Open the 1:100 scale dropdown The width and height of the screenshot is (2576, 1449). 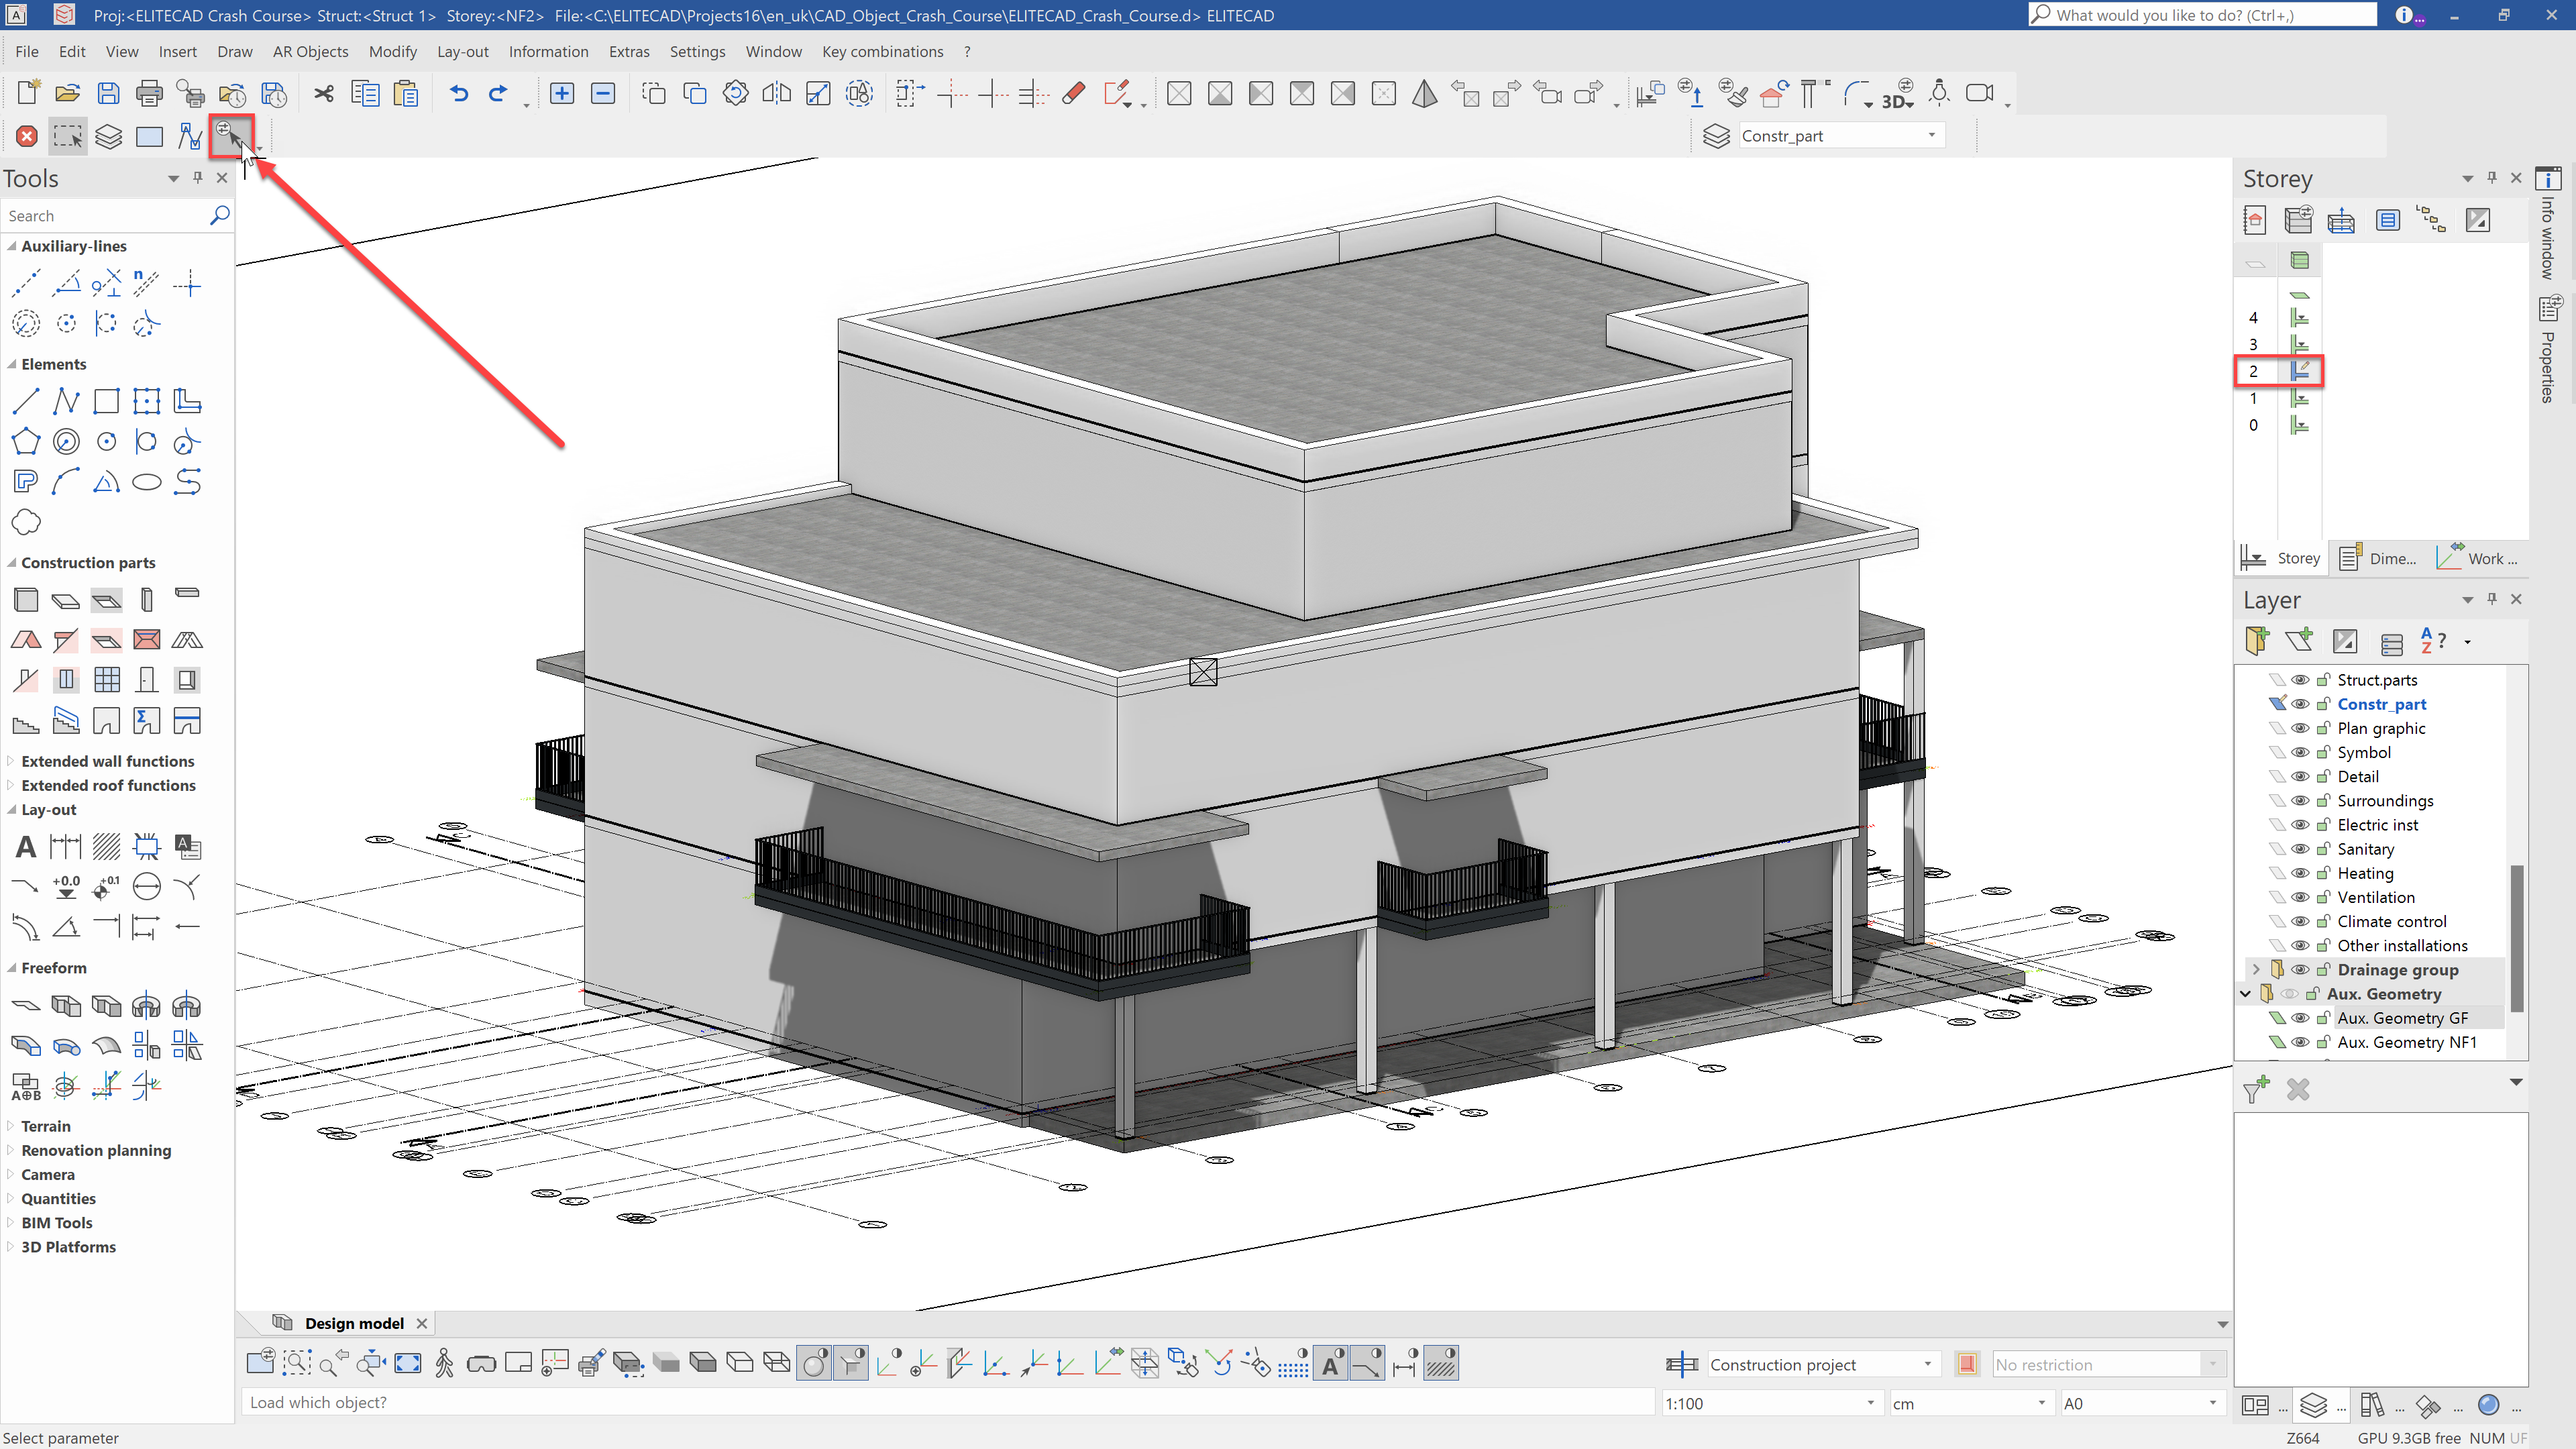tap(1870, 1403)
